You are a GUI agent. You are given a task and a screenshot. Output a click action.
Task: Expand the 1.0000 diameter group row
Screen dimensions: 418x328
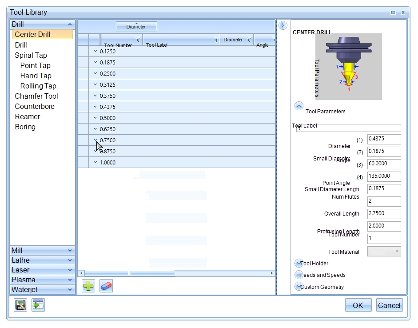pyautogui.click(x=95, y=162)
